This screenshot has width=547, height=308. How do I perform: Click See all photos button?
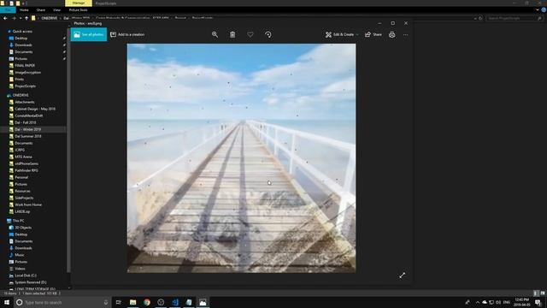point(89,34)
